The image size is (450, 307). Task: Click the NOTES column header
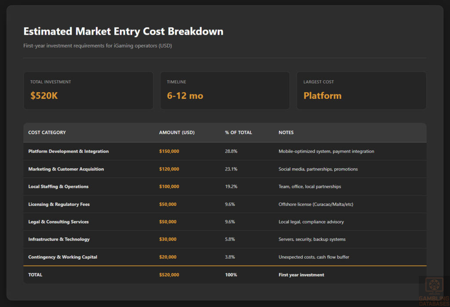286,132
